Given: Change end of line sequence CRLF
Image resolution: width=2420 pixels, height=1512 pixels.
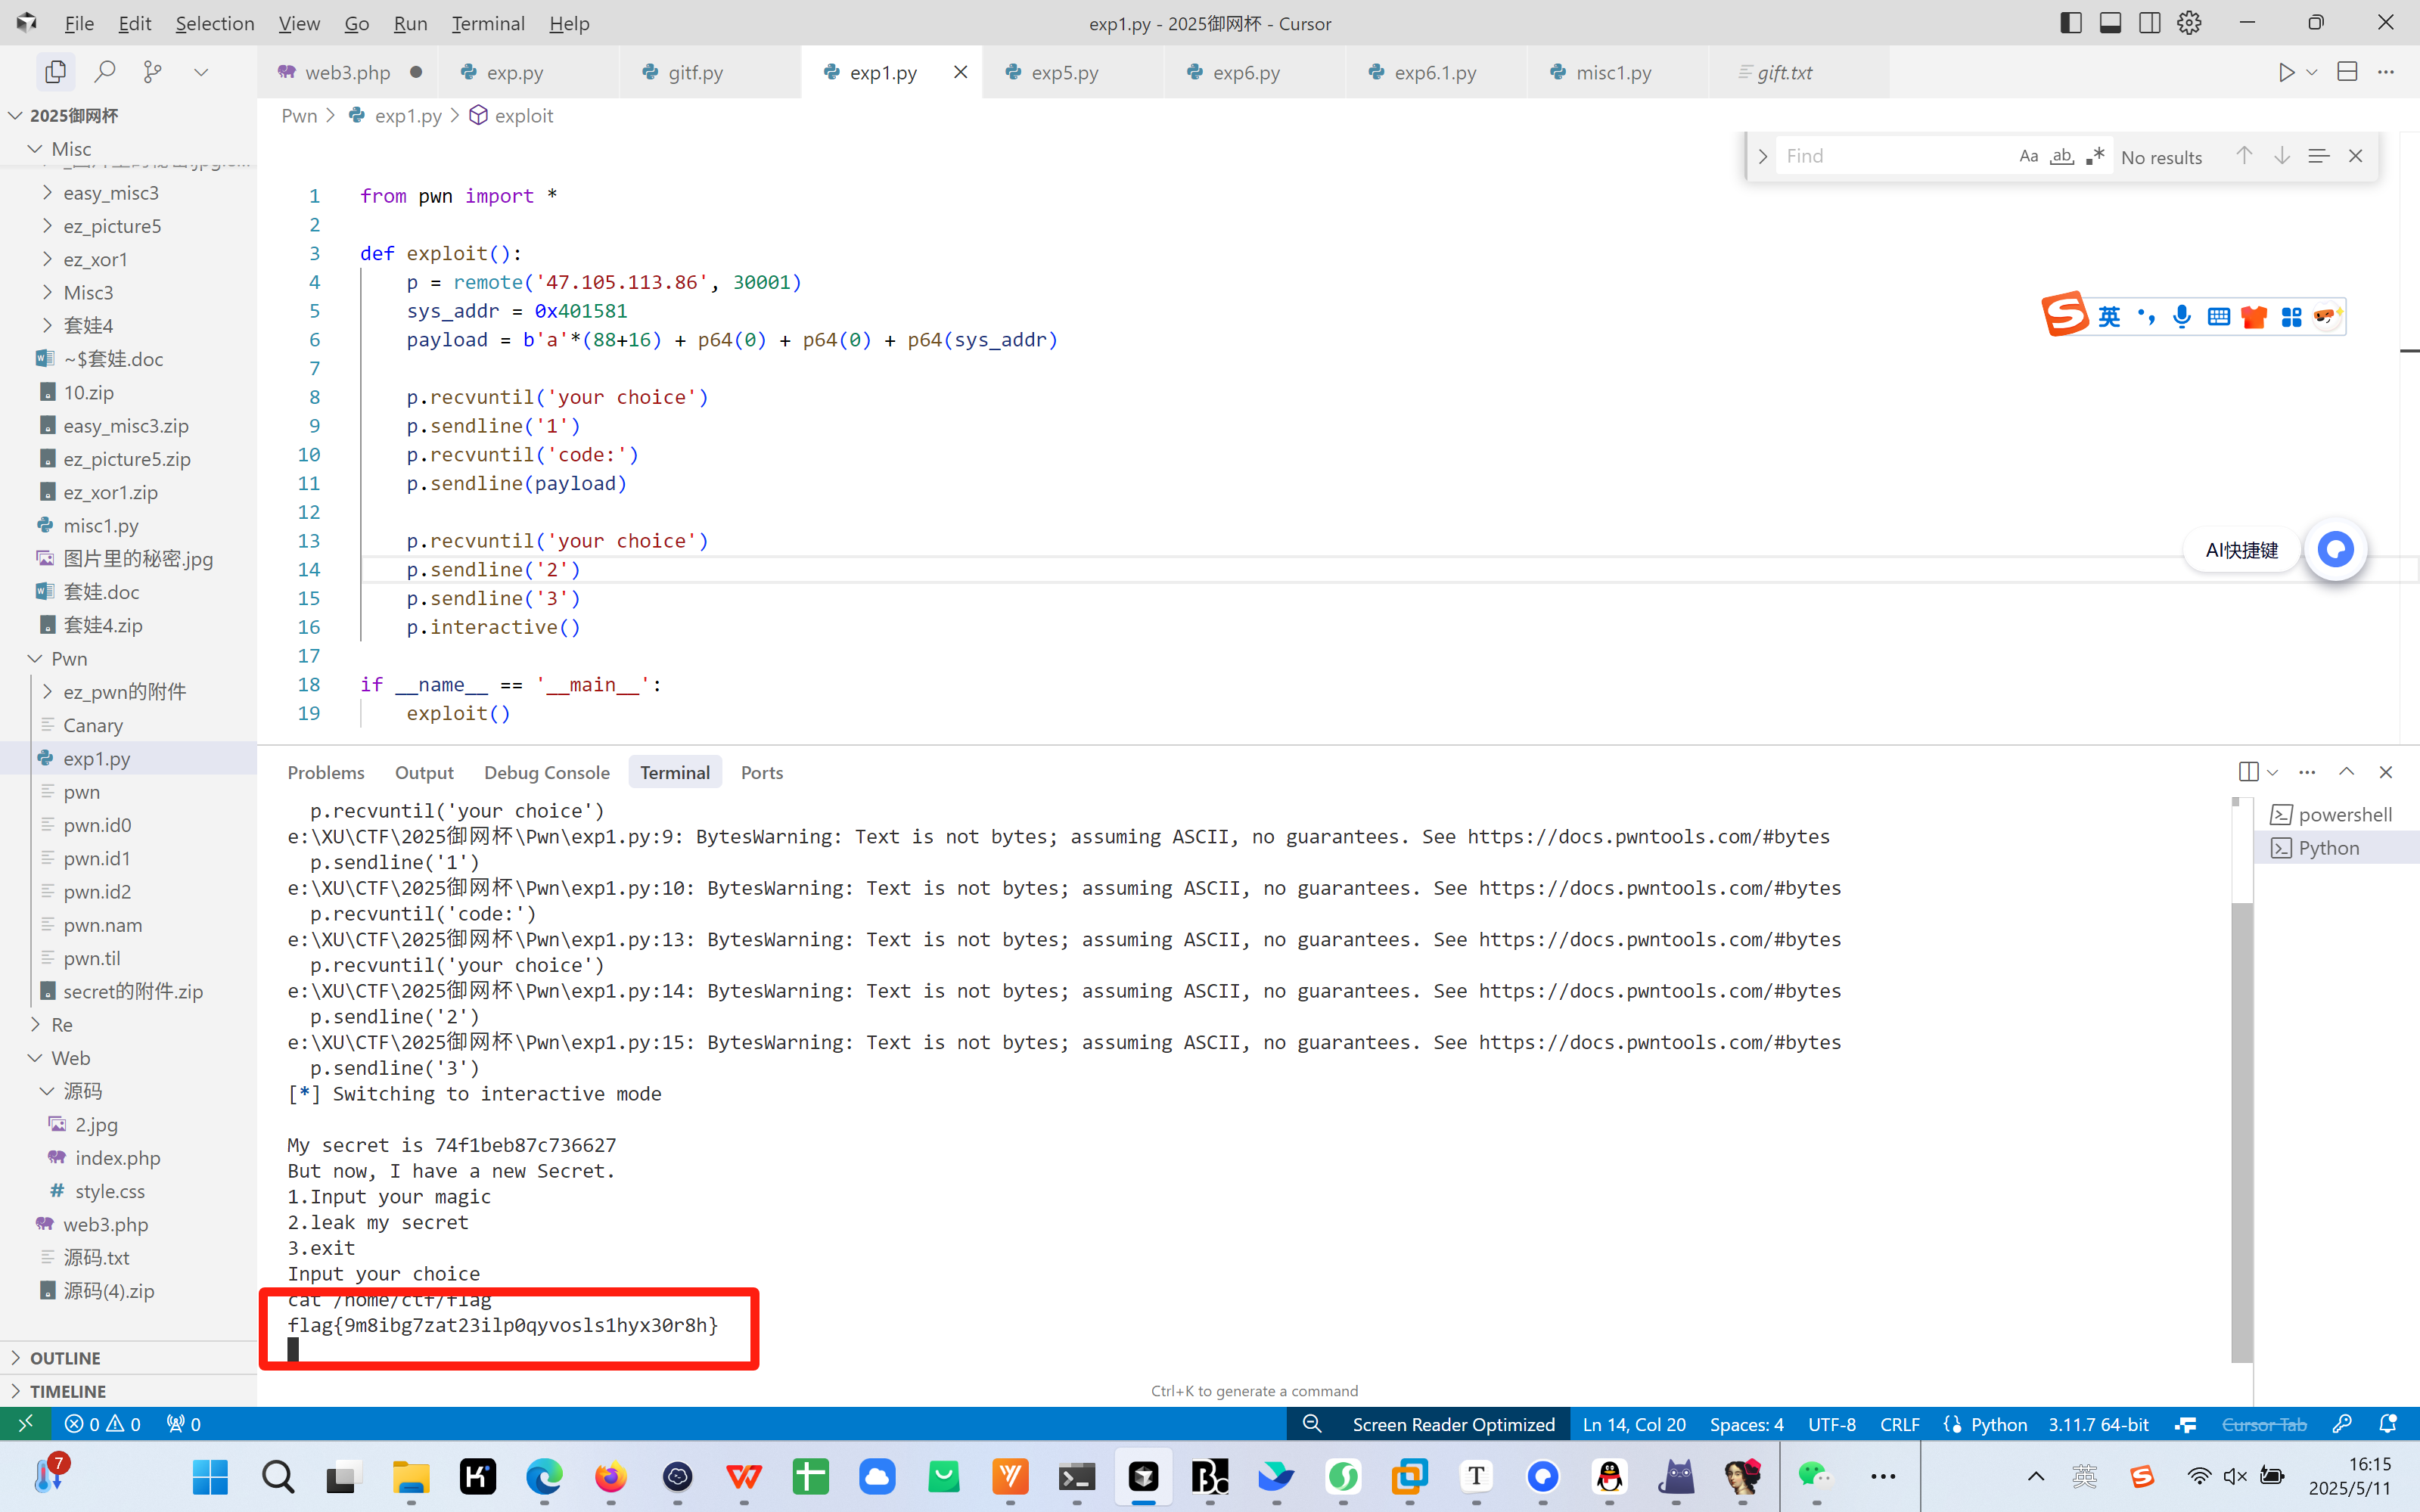Looking at the screenshot, I should click(x=1899, y=1424).
